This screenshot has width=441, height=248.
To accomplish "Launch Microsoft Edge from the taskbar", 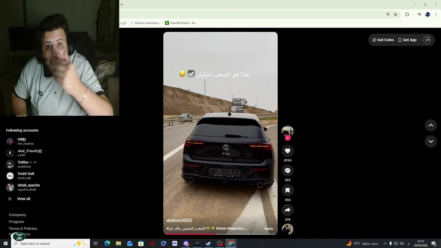I will (x=107, y=244).
